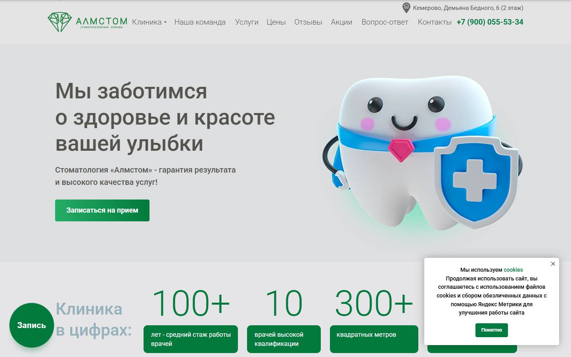
Task: Click the квадратных метров card
Action: [374, 339]
